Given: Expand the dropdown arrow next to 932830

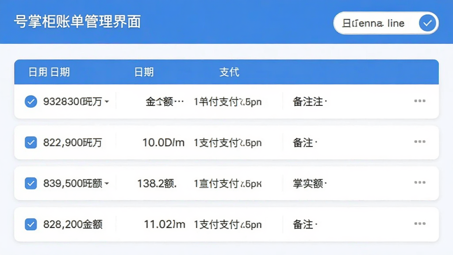Looking at the screenshot, I should (x=107, y=102).
